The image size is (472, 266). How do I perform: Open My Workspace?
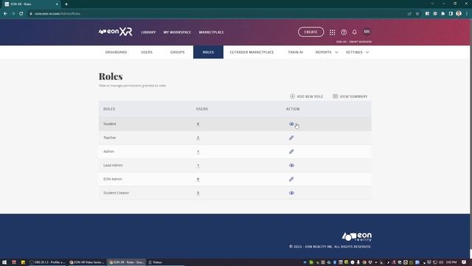pyautogui.click(x=177, y=33)
